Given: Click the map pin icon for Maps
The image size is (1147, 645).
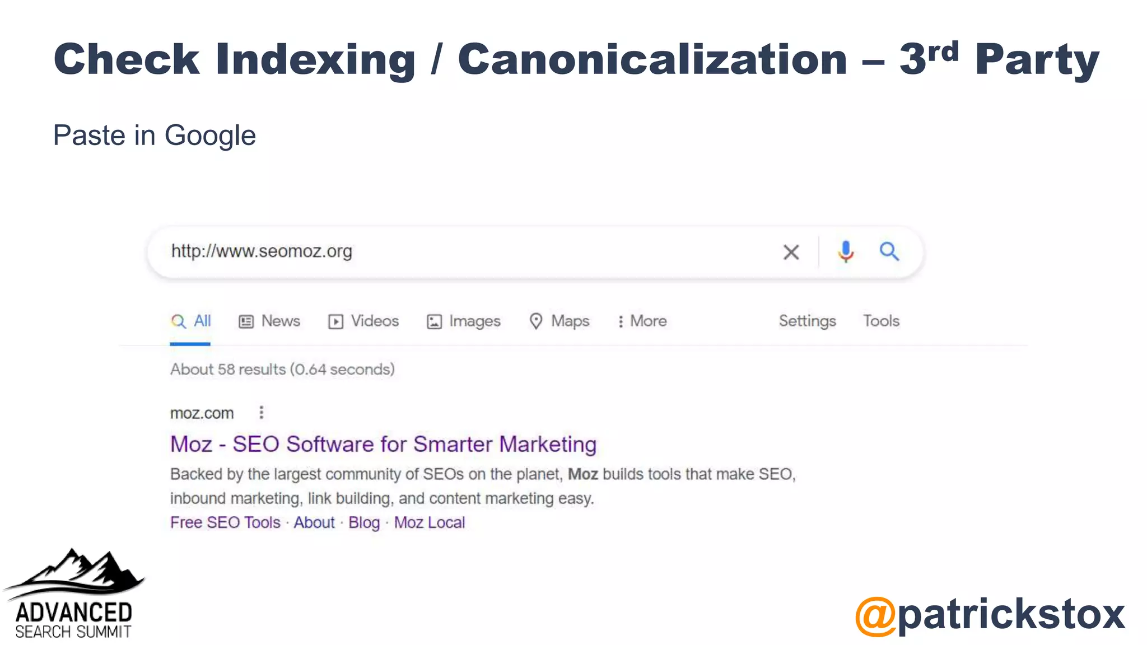Looking at the screenshot, I should (x=536, y=321).
